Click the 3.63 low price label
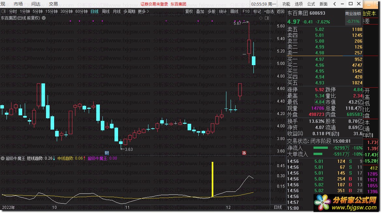 click(129, 149)
